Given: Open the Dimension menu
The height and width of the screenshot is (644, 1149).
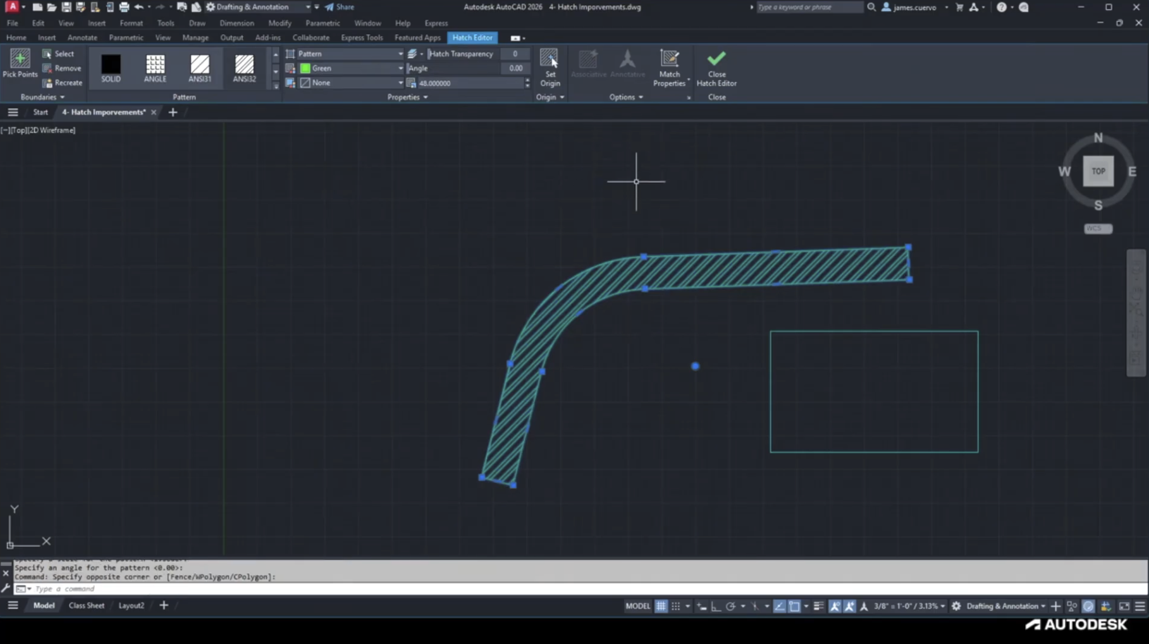Looking at the screenshot, I should [x=237, y=23].
